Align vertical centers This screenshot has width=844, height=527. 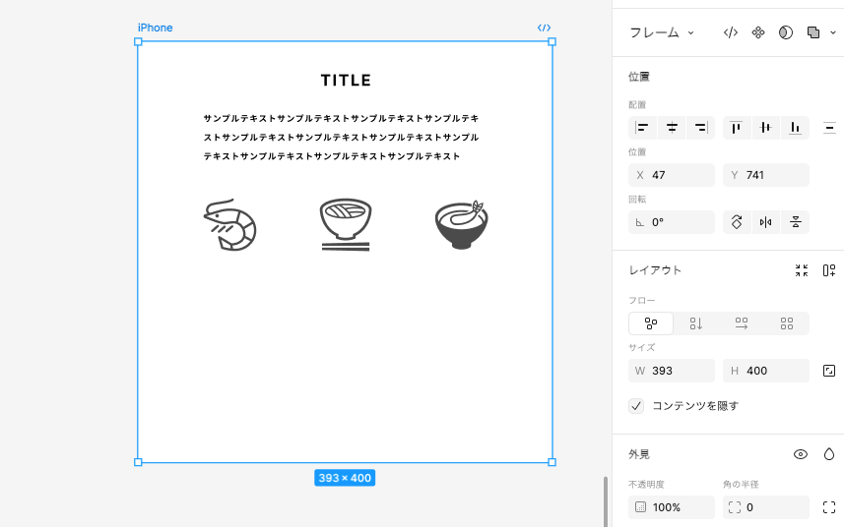765,128
